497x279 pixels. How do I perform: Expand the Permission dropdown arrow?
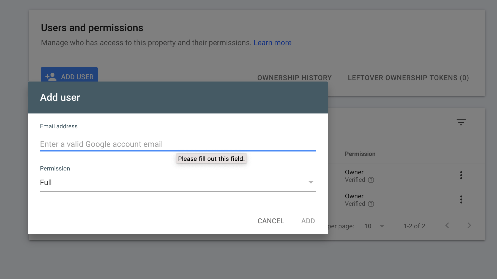point(311,182)
